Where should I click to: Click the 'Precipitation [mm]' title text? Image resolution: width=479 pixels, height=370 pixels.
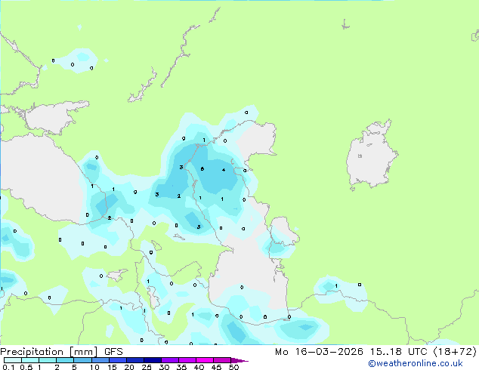(x=49, y=352)
